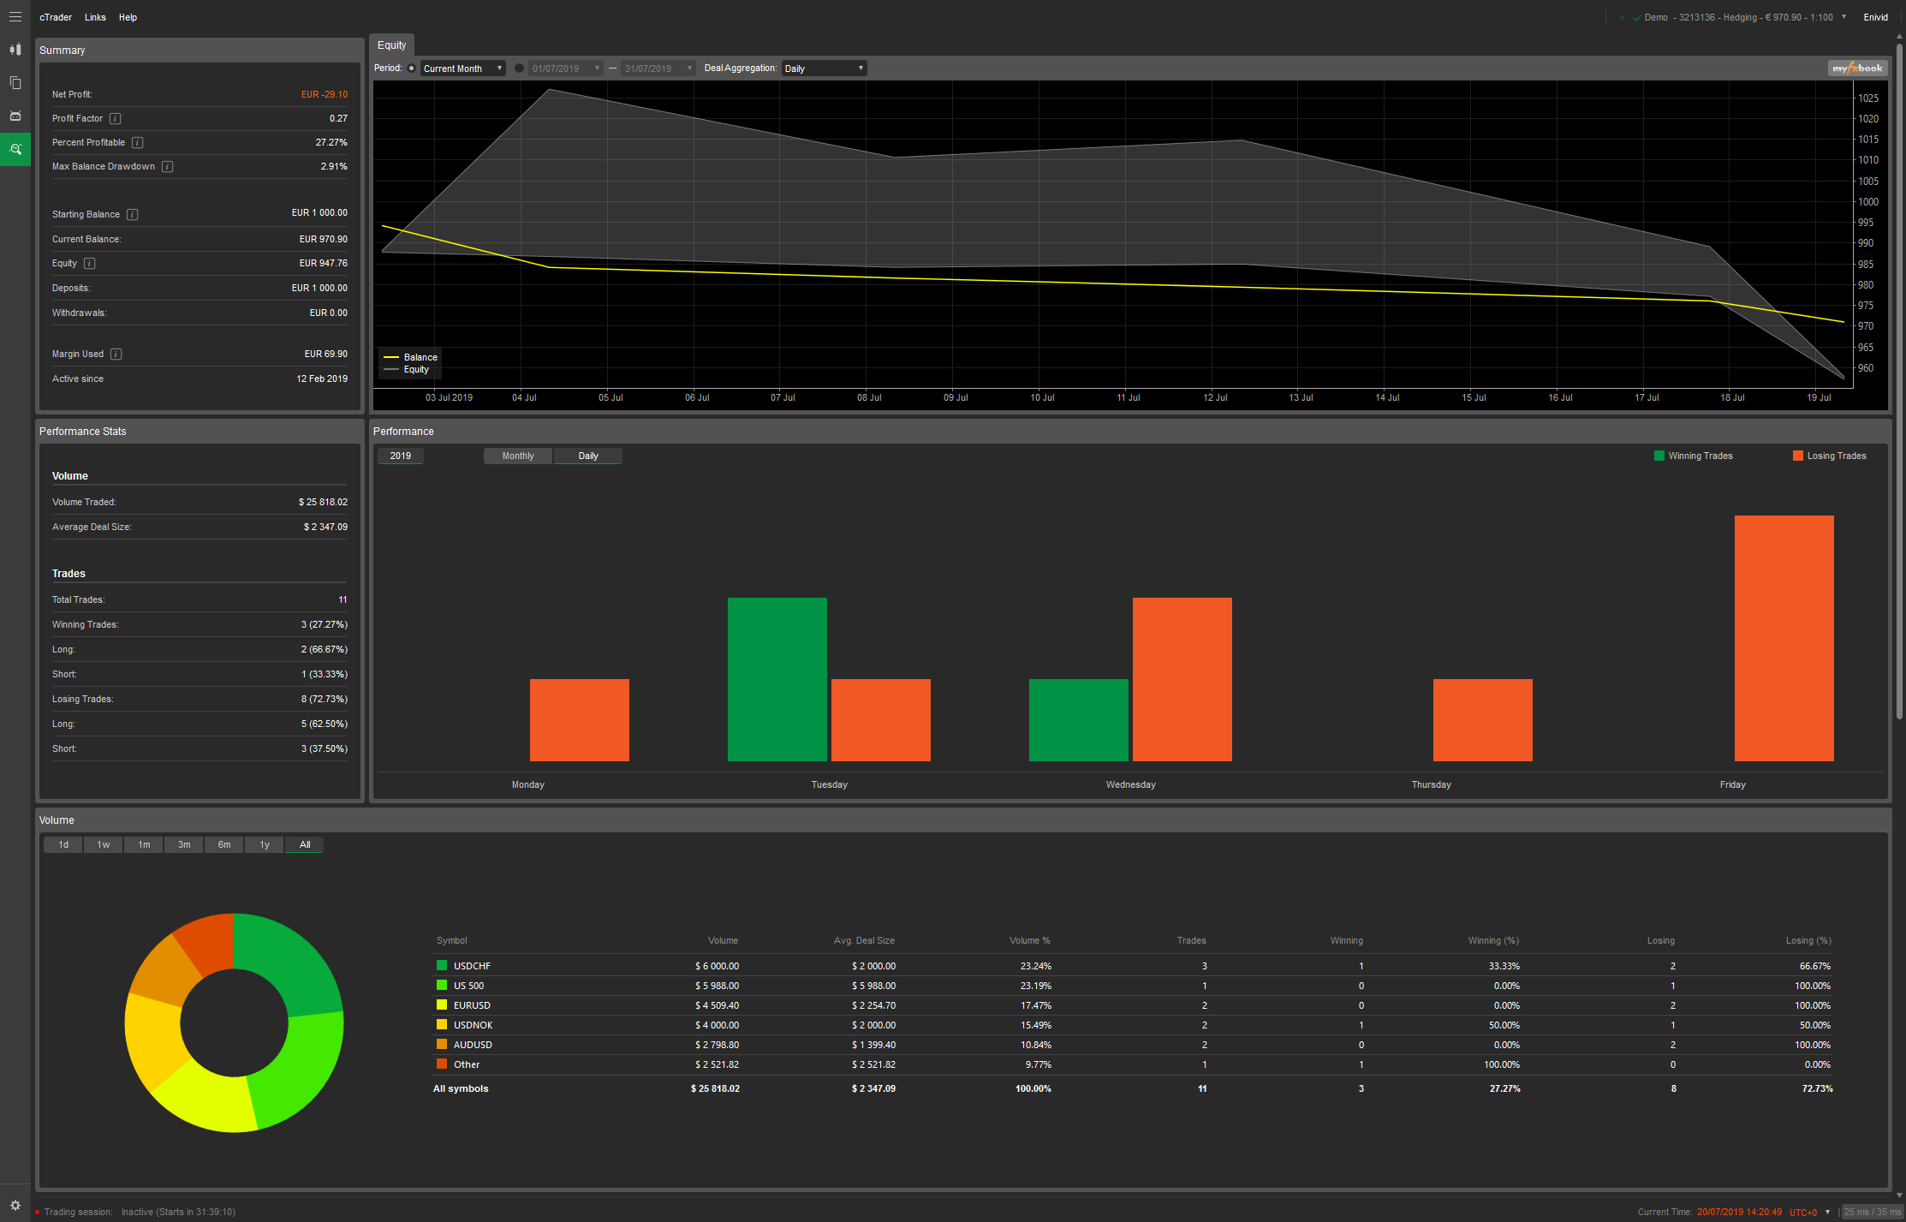This screenshot has width=1906, height=1222.
Task: Select the Current Month period radio button
Action: [x=412, y=69]
